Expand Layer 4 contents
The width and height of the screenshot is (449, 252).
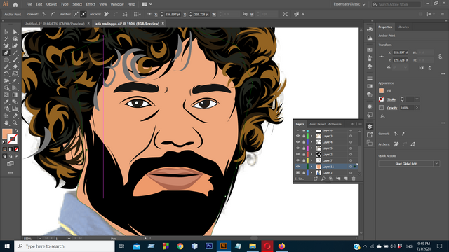(311, 142)
